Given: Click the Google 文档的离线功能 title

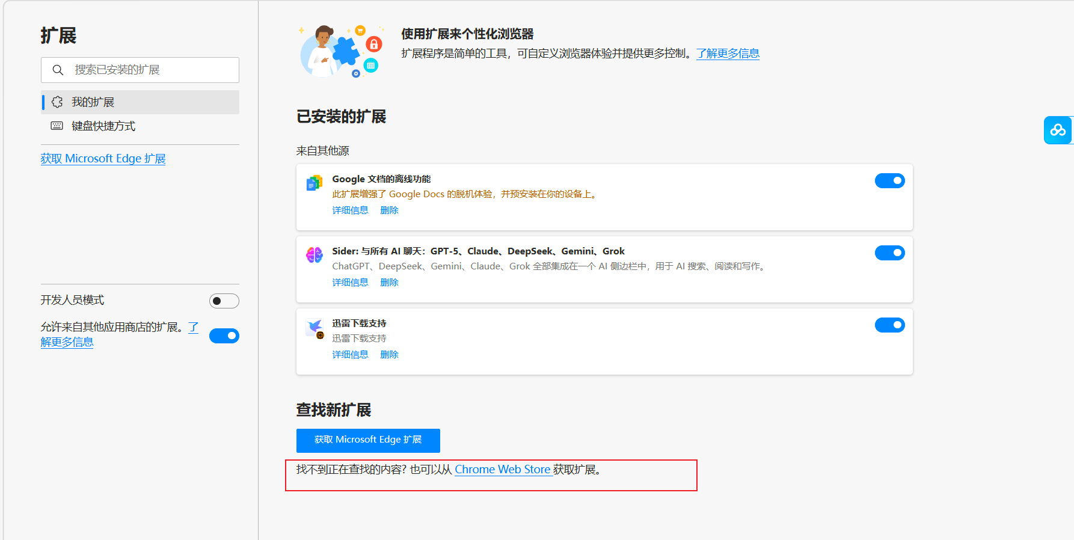Looking at the screenshot, I should [381, 179].
